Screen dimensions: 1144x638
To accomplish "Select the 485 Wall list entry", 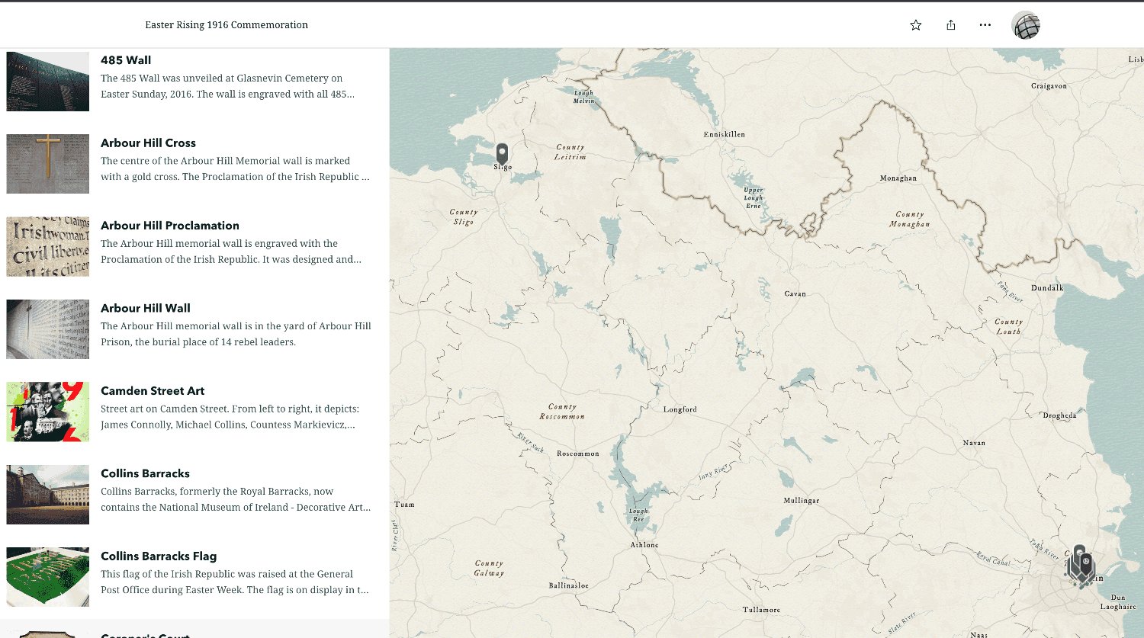I will pyautogui.click(x=127, y=59).
